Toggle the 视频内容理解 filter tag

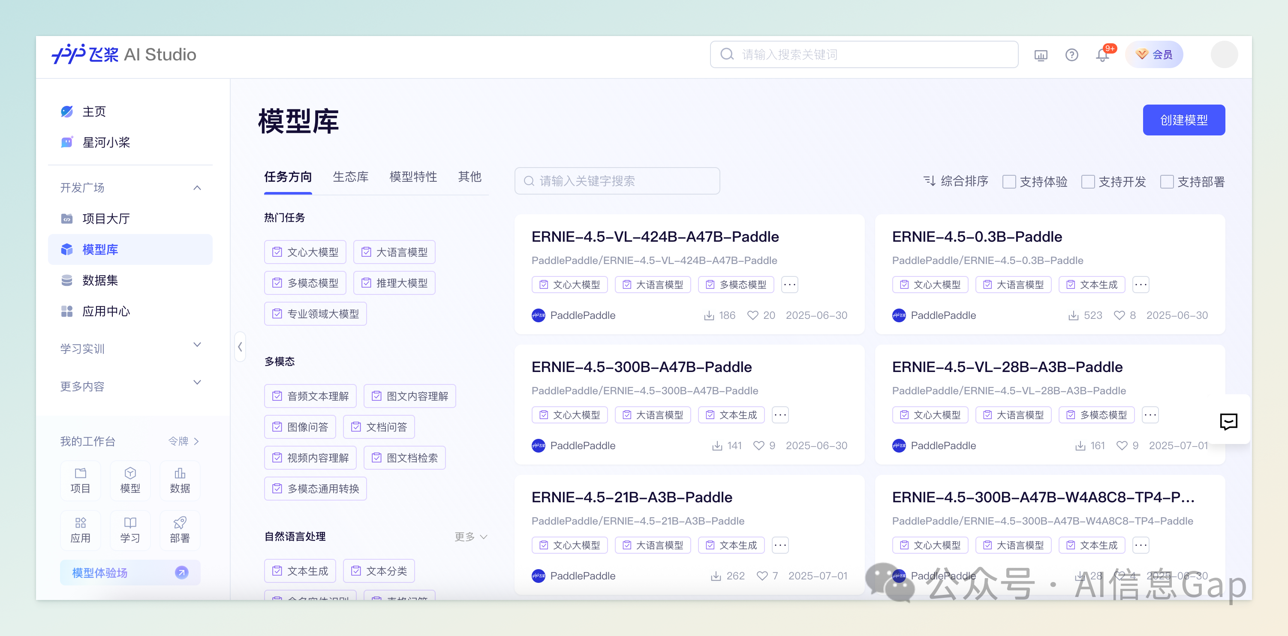coord(310,458)
